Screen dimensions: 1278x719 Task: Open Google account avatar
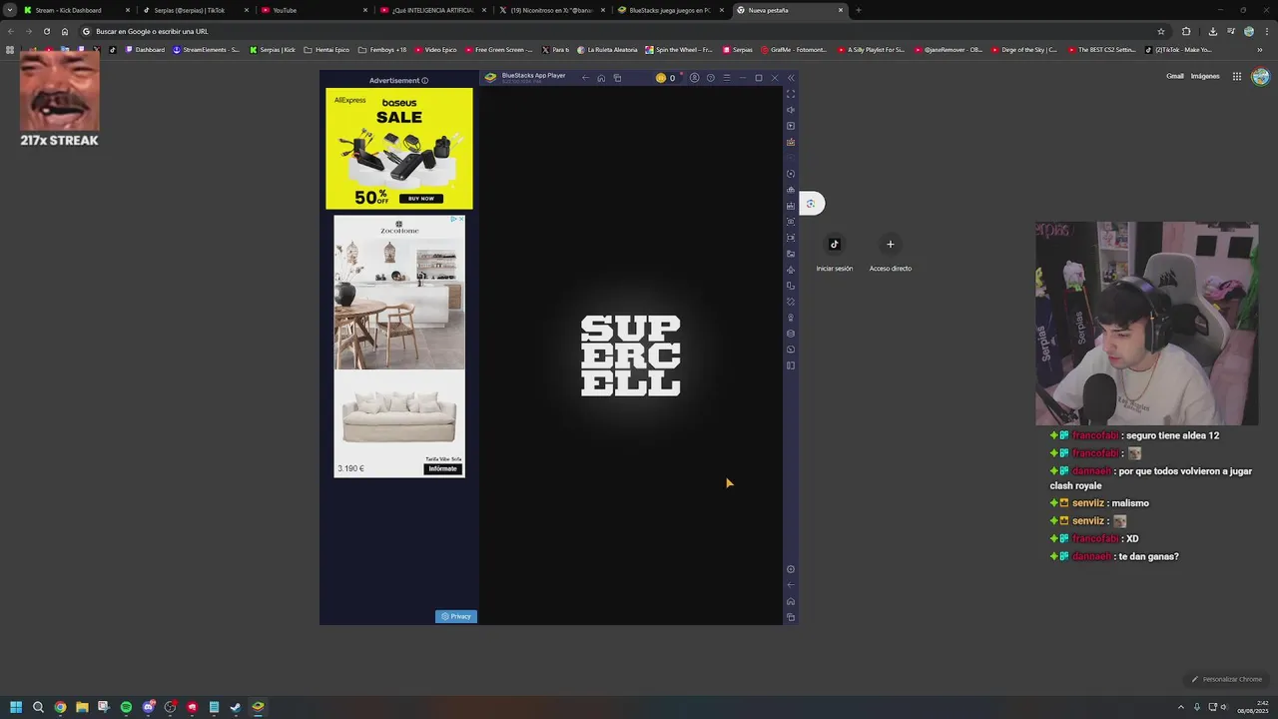(1261, 76)
